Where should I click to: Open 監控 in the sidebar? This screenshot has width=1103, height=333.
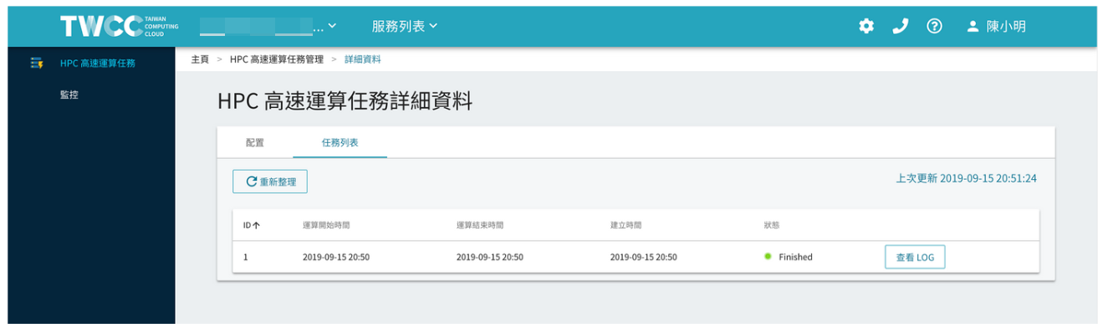[x=69, y=95]
